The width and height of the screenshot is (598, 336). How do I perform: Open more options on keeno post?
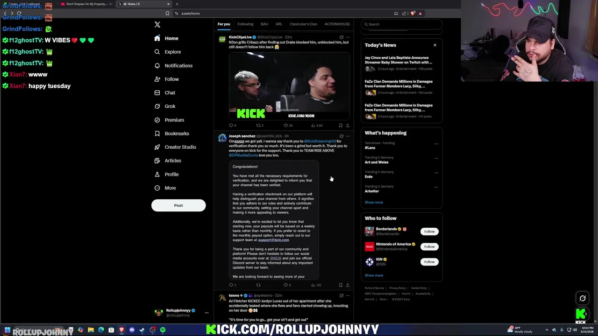coord(348,296)
